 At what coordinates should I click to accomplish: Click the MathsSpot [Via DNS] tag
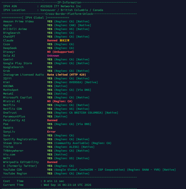(83, 90)
